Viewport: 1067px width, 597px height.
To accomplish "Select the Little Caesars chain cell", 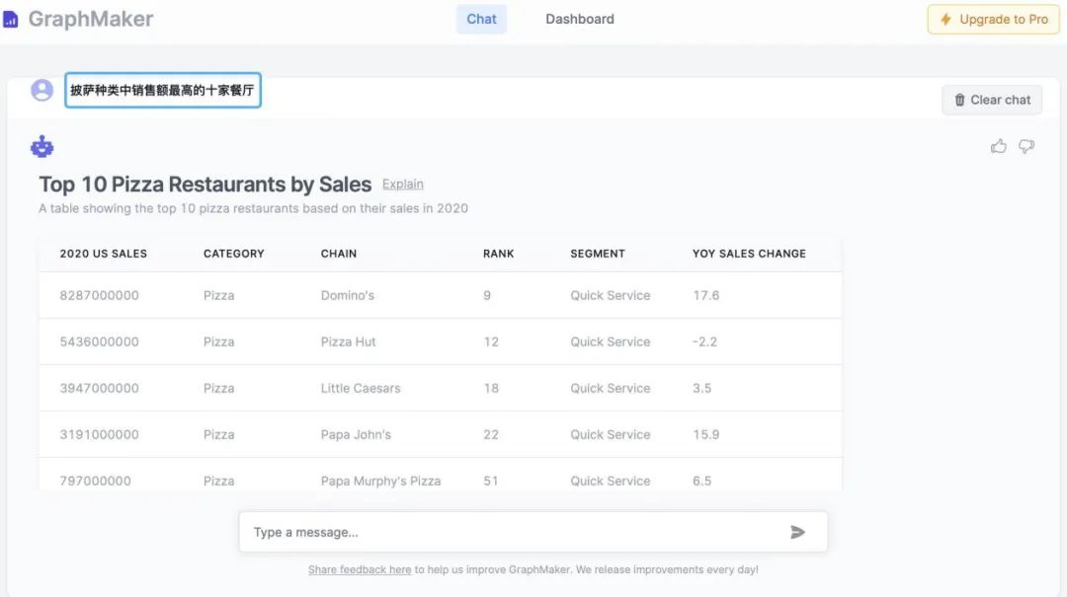I will 361,388.
